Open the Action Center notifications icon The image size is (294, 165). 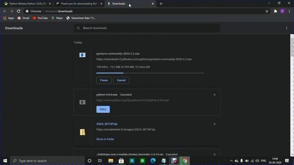[287, 161]
